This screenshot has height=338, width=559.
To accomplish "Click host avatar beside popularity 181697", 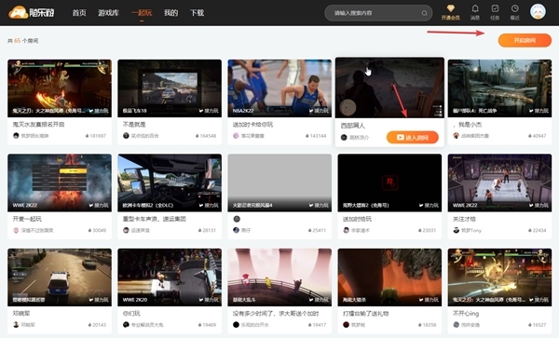I will [x=16, y=136].
